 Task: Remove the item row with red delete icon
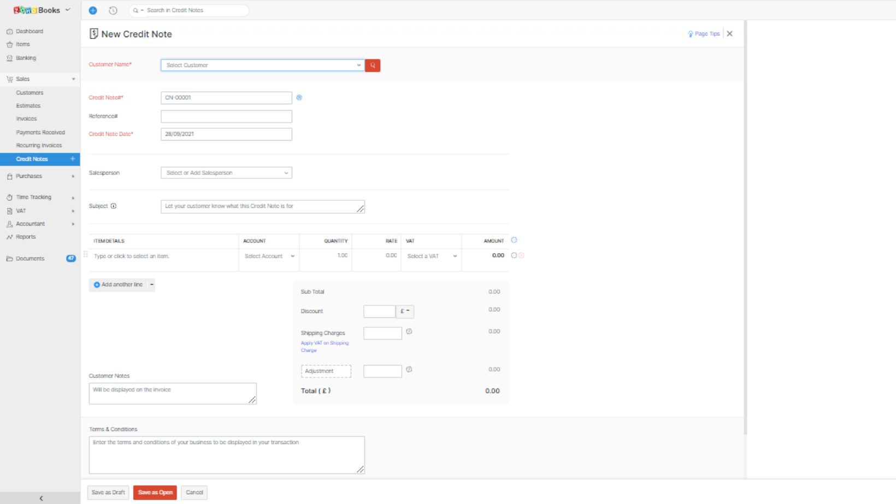pyautogui.click(x=522, y=255)
